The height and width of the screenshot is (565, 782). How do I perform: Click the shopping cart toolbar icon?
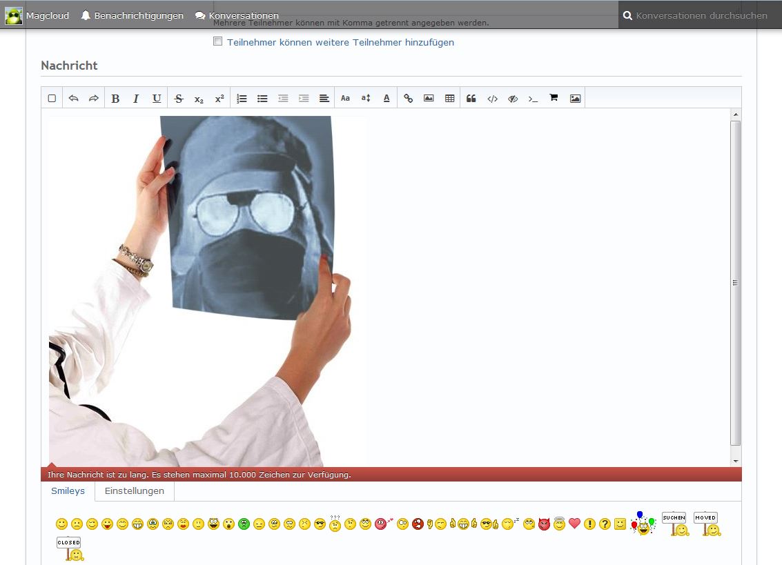tap(554, 98)
